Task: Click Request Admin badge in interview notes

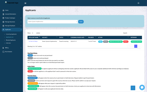Action: click(32, 78)
